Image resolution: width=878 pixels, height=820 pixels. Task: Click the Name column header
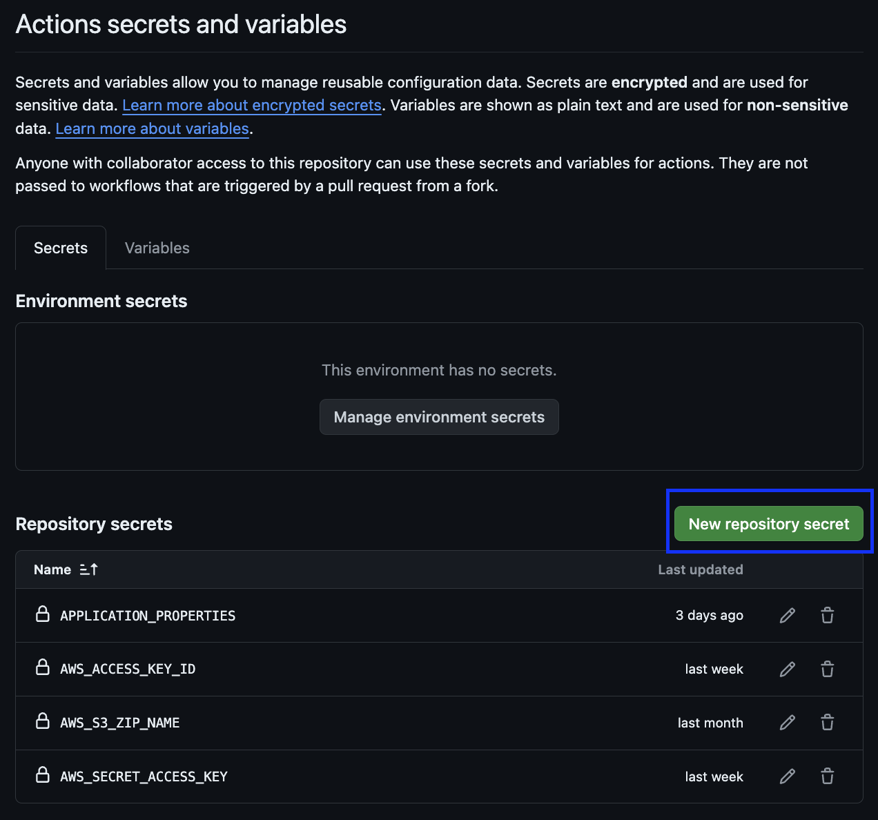[52, 569]
